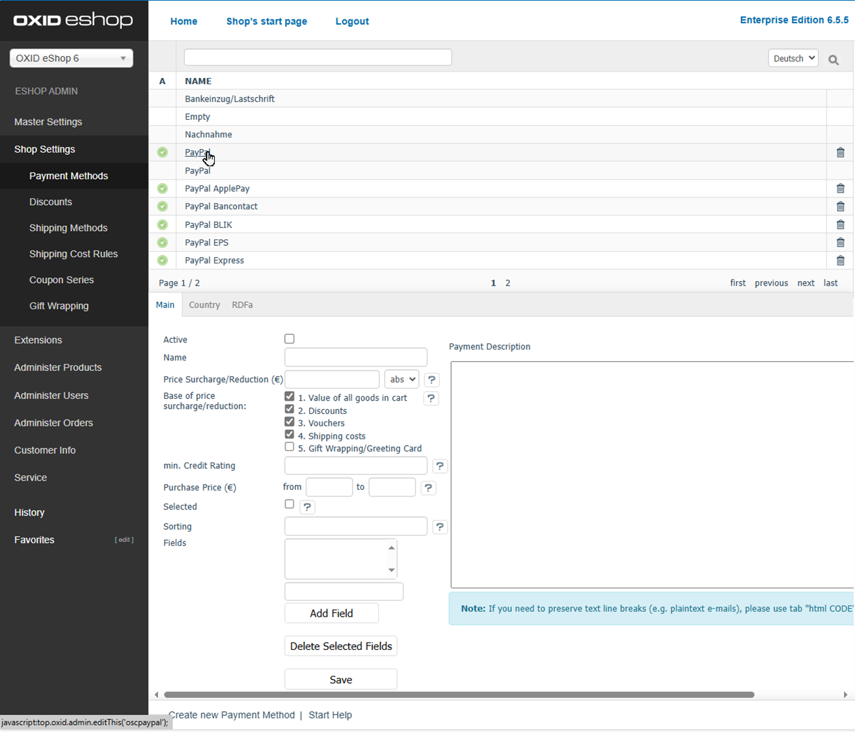Viewport: 855px width, 732px height.
Task: Open the Deutsch language dropdown
Action: [x=793, y=59]
